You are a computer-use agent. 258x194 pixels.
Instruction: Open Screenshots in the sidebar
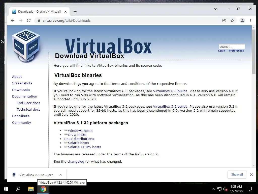tap(22, 83)
